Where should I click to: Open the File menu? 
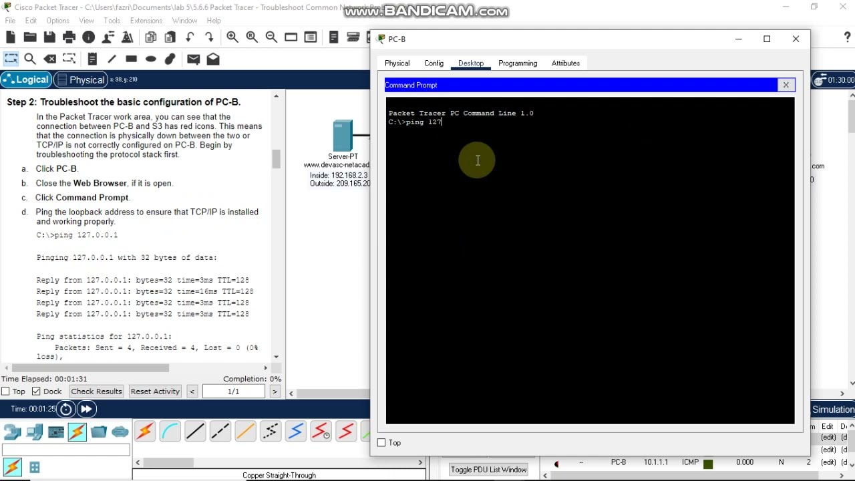[x=10, y=21]
